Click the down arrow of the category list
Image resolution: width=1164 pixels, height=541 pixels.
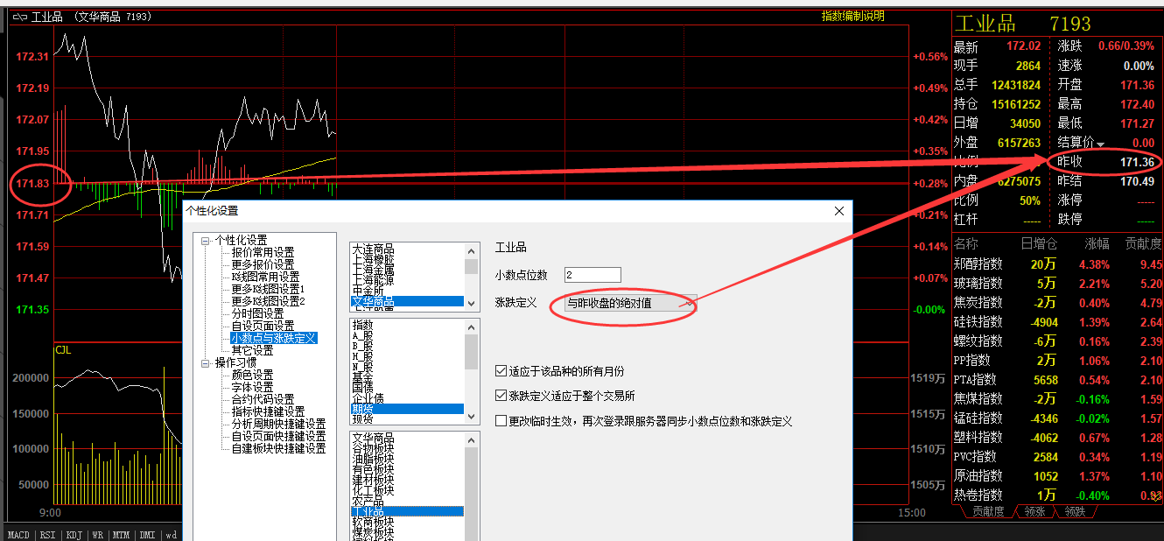pyautogui.click(x=473, y=417)
